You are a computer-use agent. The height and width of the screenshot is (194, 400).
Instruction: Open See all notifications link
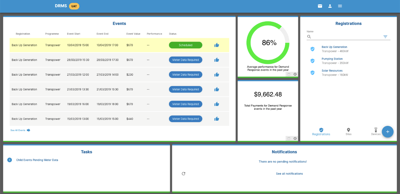289,174
